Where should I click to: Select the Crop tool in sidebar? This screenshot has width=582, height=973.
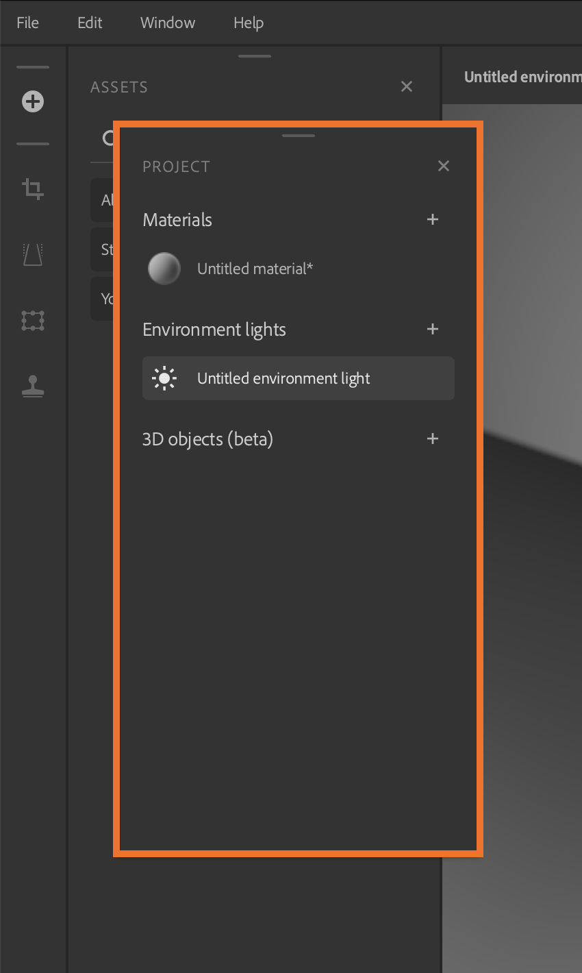point(33,188)
